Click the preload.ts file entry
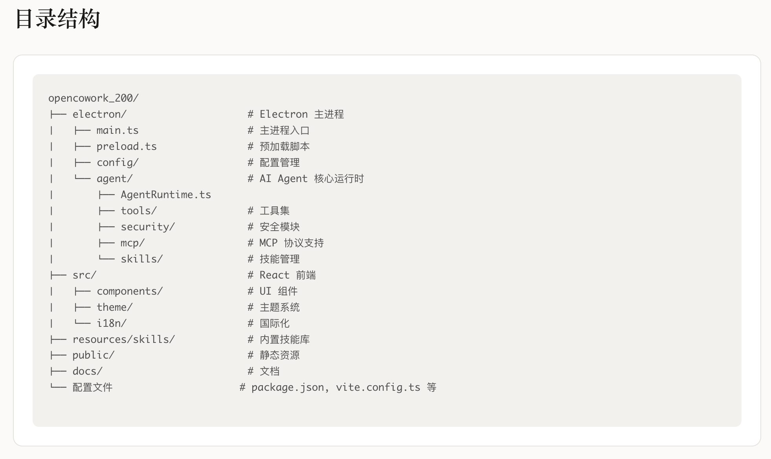Viewport: 771px width, 459px height. click(127, 146)
